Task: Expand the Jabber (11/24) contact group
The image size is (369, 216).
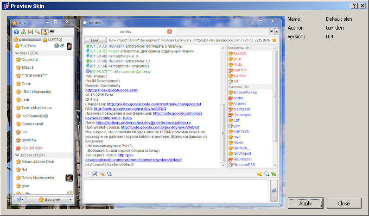Action: click(17, 155)
